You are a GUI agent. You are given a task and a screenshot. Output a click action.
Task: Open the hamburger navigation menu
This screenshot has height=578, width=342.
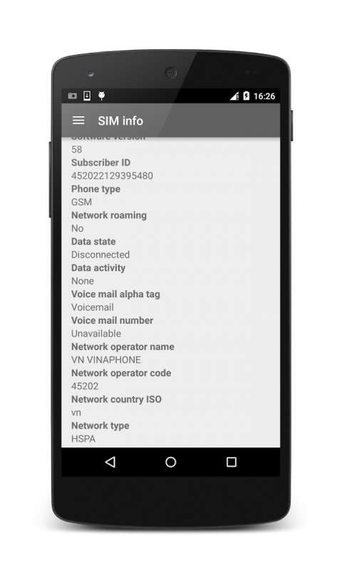point(78,120)
